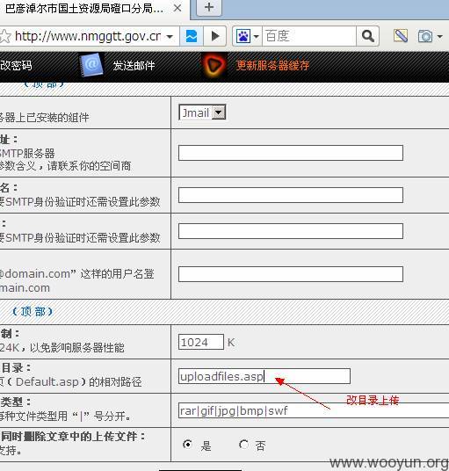The height and width of the screenshot is (471, 449).
Task: Click the rar|gif|jpg|bmp|swf file types field
Action: point(314,410)
